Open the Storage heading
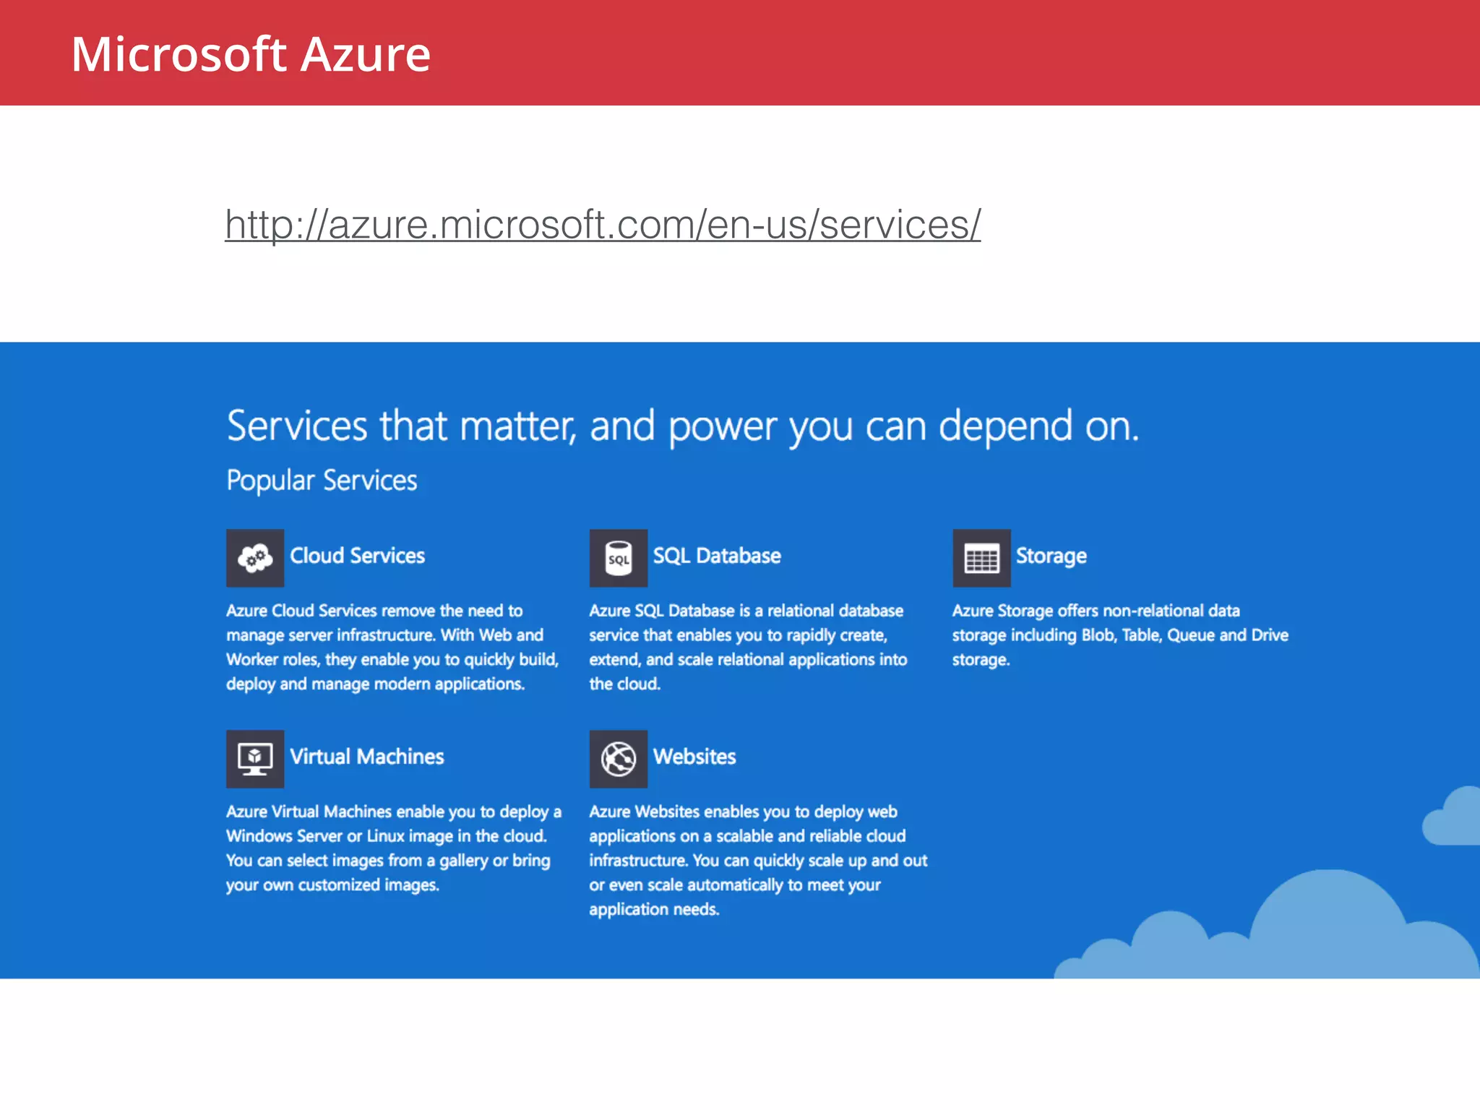Image resolution: width=1480 pixels, height=1110 pixels. click(x=1051, y=556)
